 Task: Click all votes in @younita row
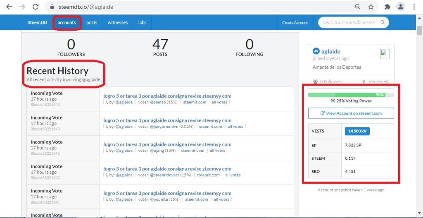(x=221, y=199)
